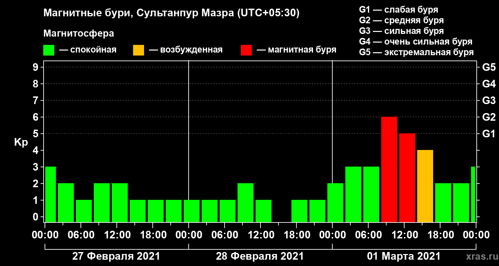Select the narrow final Kp 3 bar on 01 Марта
This screenshot has height=266, width=499.
pyautogui.click(x=473, y=195)
